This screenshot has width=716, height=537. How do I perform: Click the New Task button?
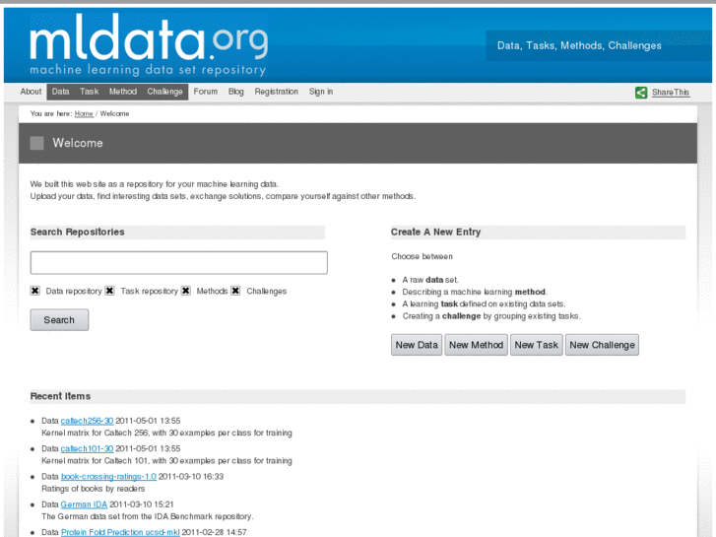(x=537, y=345)
